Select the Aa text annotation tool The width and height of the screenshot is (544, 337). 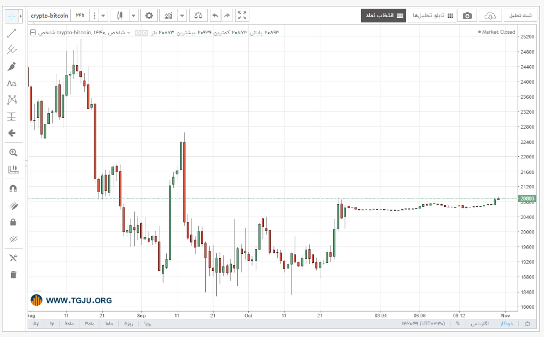[x=12, y=83]
